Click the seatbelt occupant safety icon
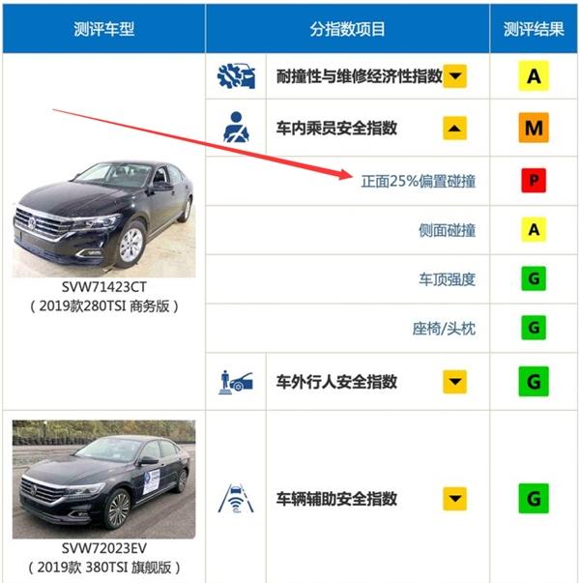This screenshot has height=583, width=580. click(x=236, y=128)
